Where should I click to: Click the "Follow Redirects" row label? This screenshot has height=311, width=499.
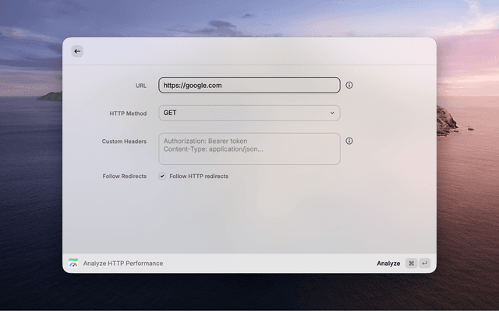[x=124, y=176]
